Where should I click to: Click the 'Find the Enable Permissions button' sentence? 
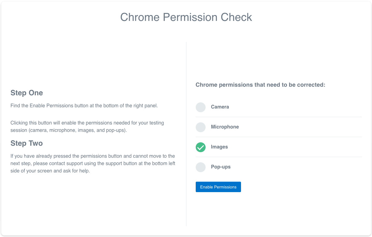84,106
